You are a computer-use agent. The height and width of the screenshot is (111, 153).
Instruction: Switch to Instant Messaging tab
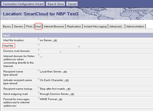pyautogui.click(x=95, y=26)
